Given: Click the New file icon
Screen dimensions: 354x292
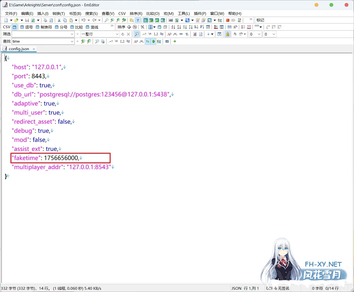Looking at the screenshot, I should [6, 20].
